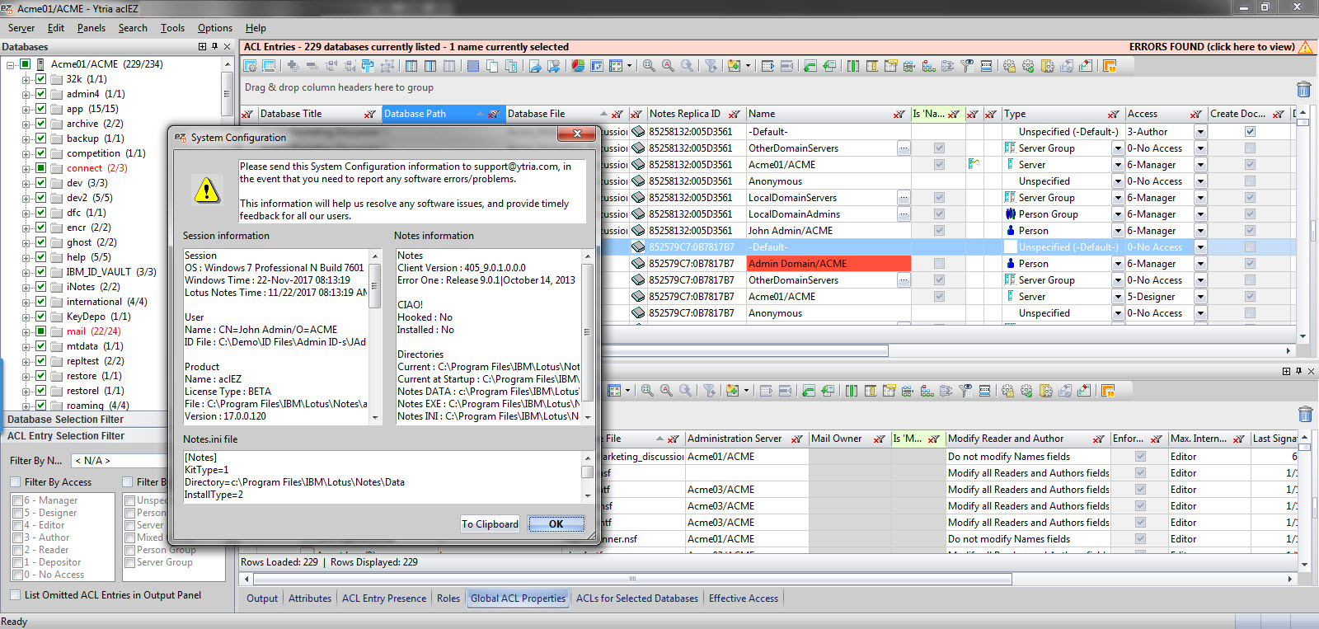
Task: Click the first magnifier icon in lower panel toolbar
Action: point(647,391)
